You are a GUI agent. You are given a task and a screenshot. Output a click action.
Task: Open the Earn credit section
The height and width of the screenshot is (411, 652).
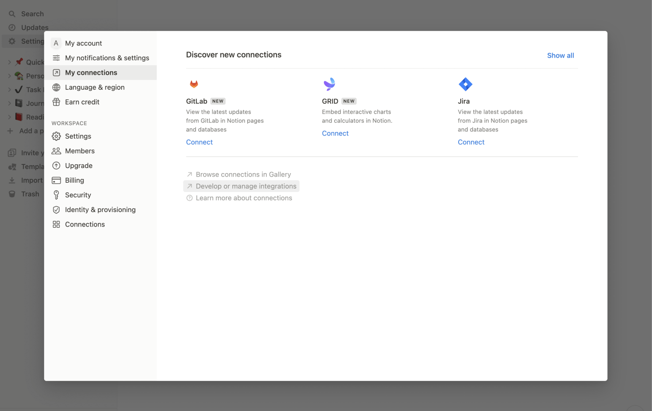[x=101, y=102]
